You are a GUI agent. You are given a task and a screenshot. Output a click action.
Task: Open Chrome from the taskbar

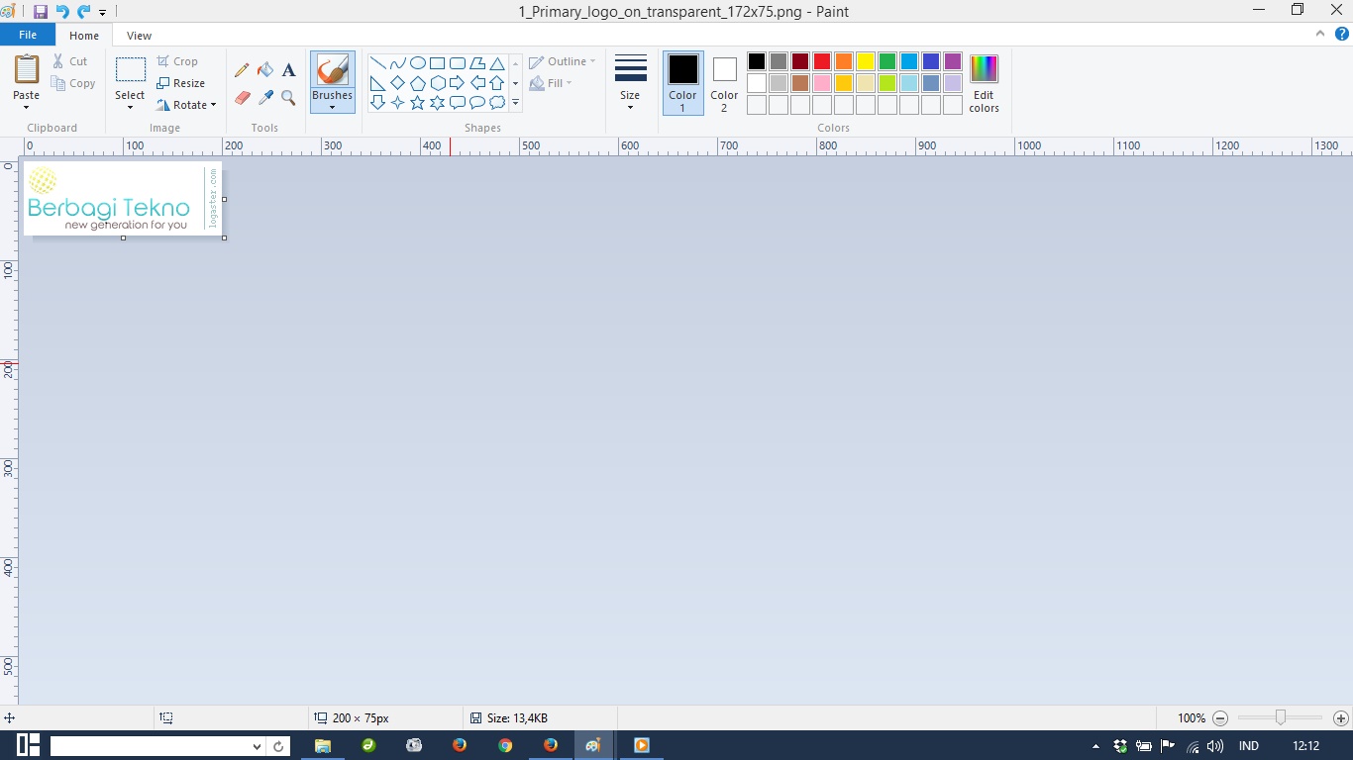point(505,746)
